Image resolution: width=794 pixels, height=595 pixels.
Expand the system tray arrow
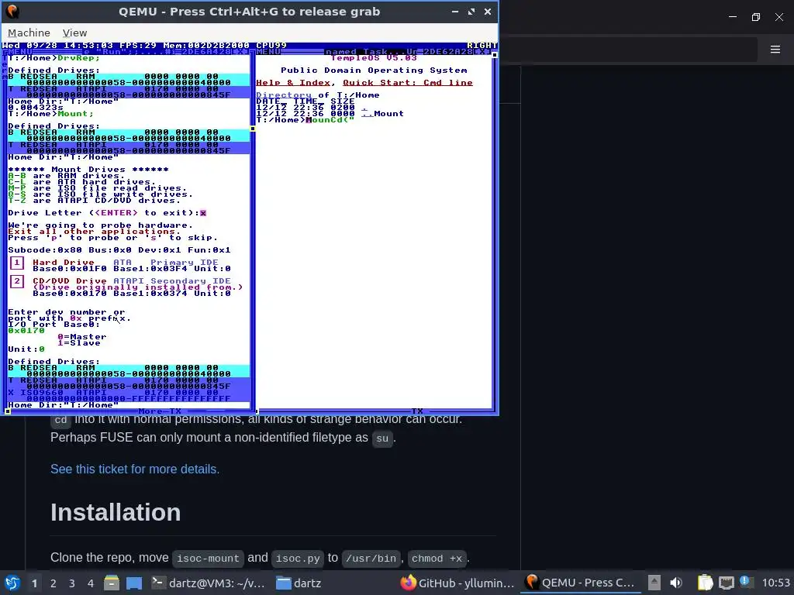[x=654, y=583]
